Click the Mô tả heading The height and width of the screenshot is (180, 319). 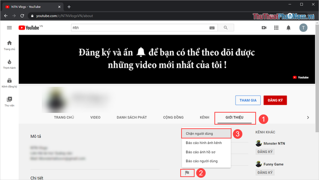pyautogui.click(x=36, y=136)
